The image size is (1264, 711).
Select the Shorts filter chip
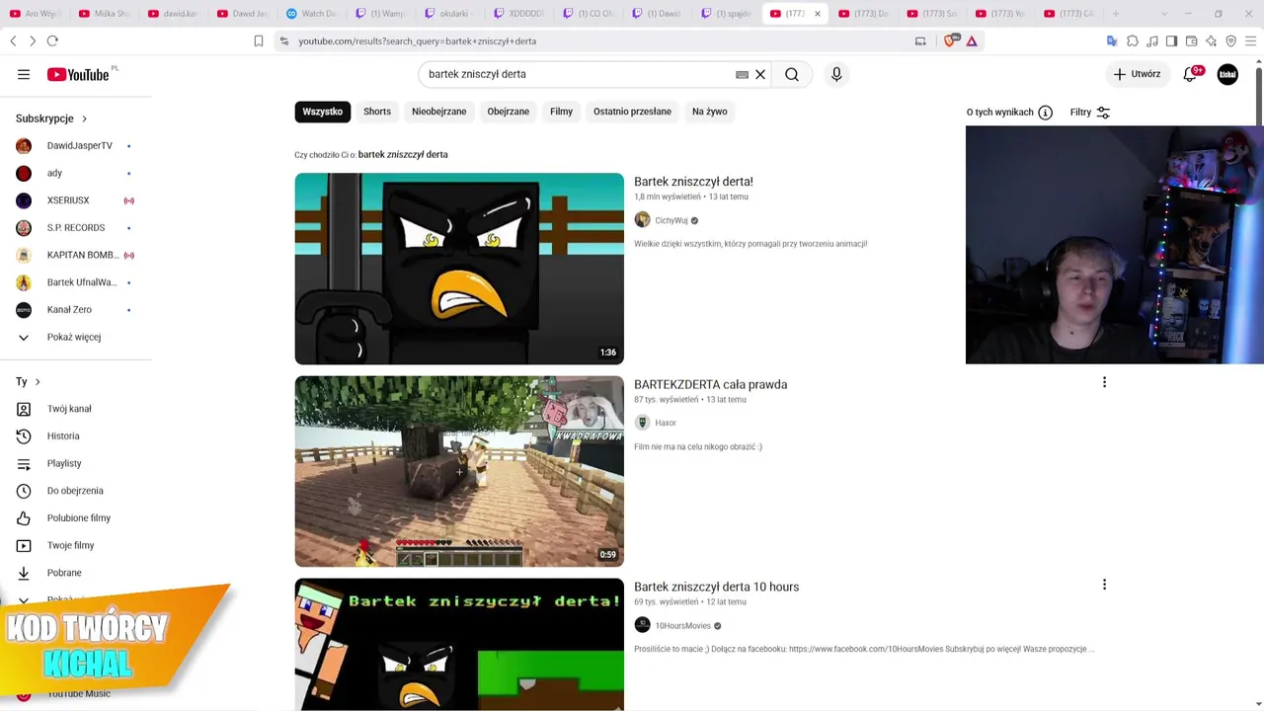tap(377, 112)
